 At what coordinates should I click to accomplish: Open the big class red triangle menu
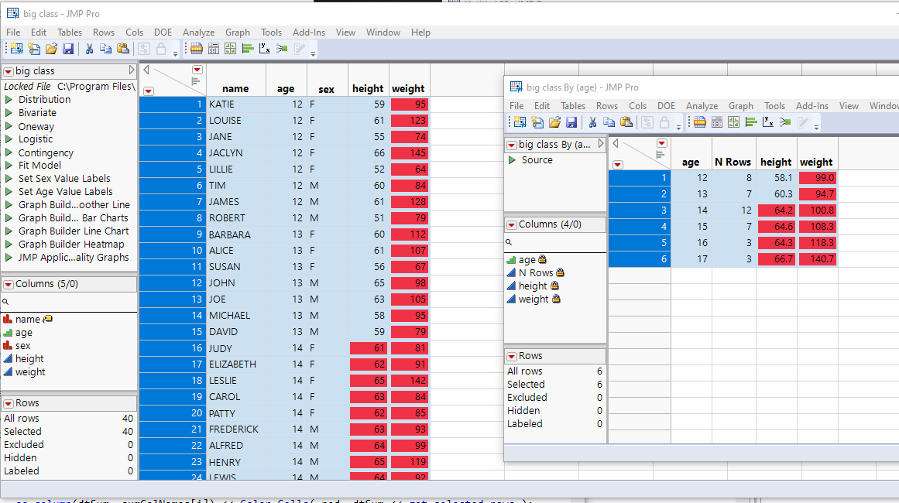9,72
